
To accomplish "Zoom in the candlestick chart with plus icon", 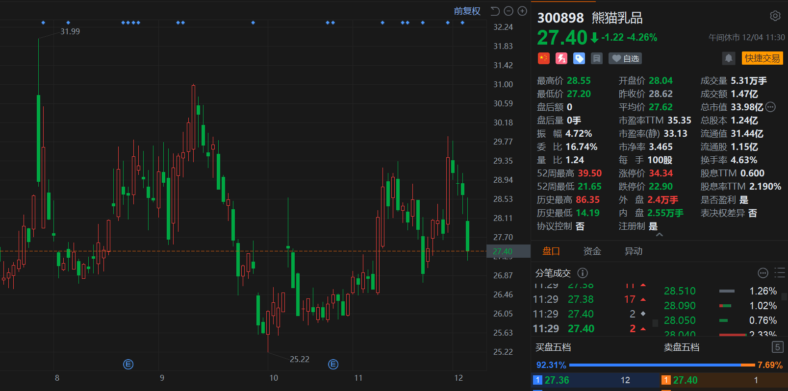I will pyautogui.click(x=522, y=11).
